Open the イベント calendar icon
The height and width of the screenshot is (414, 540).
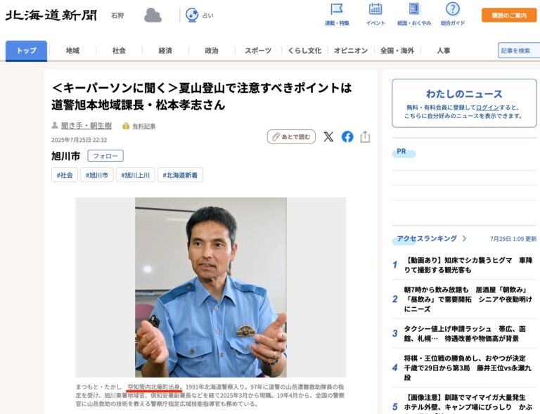click(x=375, y=9)
